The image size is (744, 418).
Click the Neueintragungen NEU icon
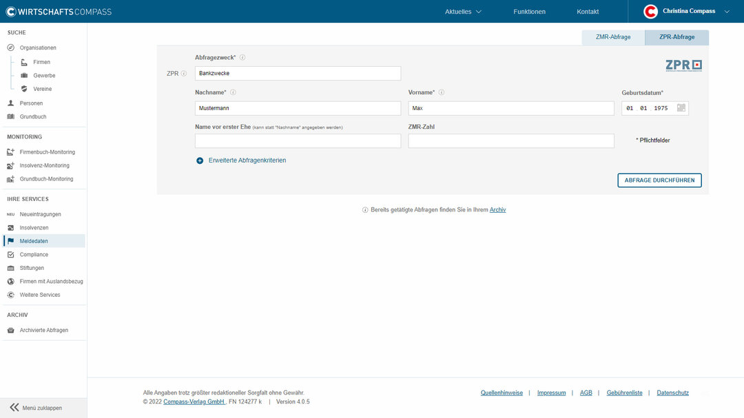click(x=11, y=214)
